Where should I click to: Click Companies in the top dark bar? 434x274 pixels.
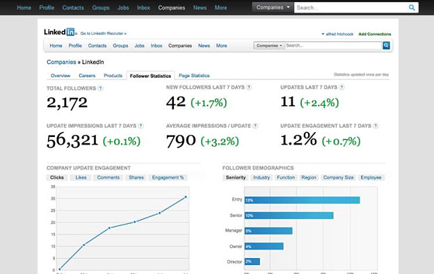172,8
